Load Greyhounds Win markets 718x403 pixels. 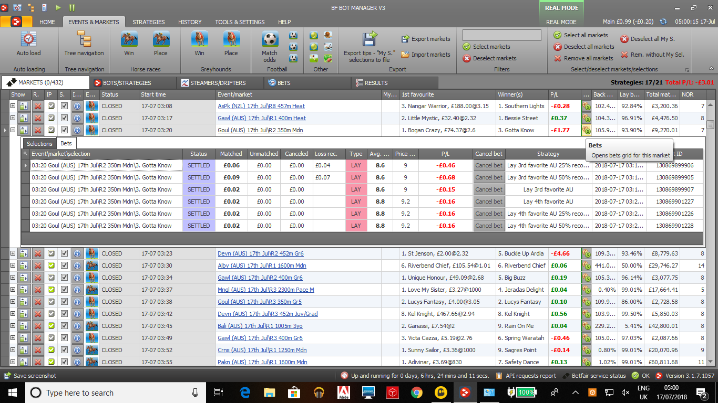(199, 44)
